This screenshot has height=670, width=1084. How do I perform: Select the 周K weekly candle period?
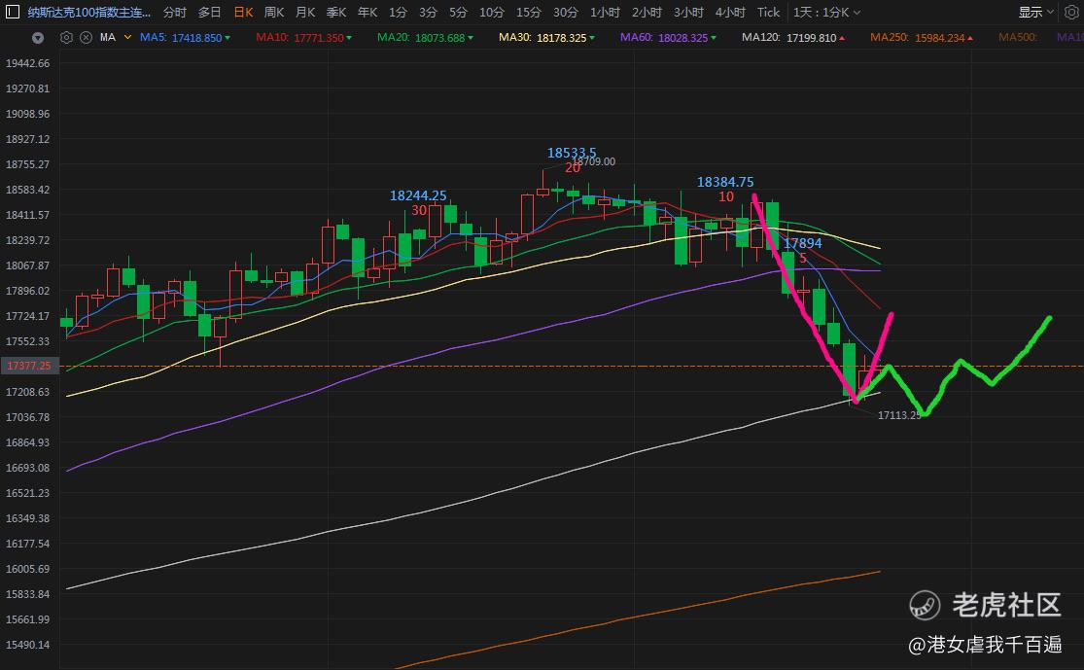(x=274, y=13)
